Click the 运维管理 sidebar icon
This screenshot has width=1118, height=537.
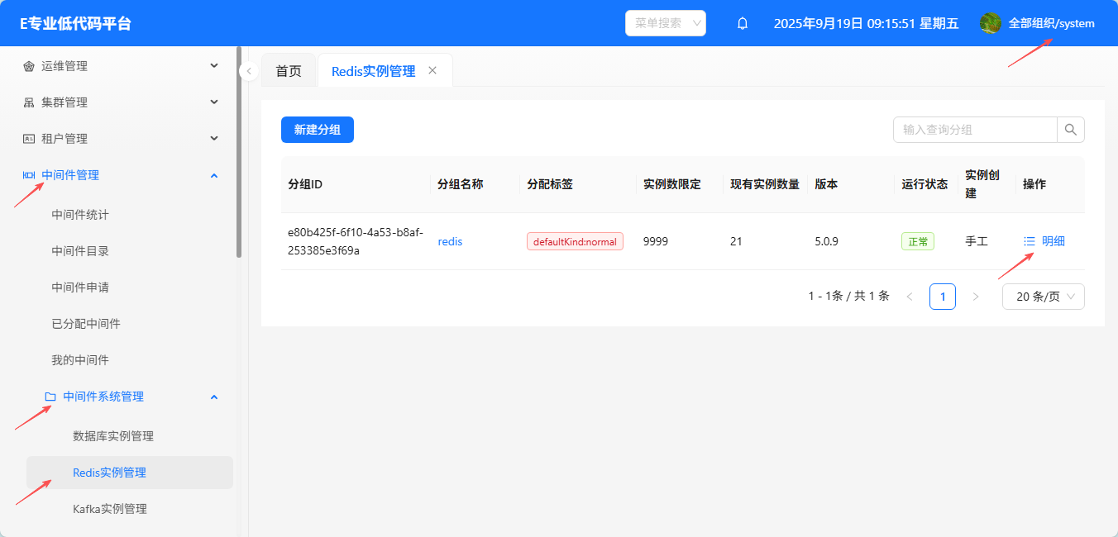point(29,66)
